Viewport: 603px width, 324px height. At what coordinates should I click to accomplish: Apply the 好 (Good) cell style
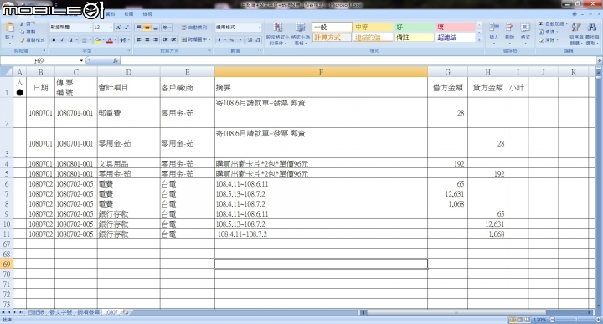[415, 28]
